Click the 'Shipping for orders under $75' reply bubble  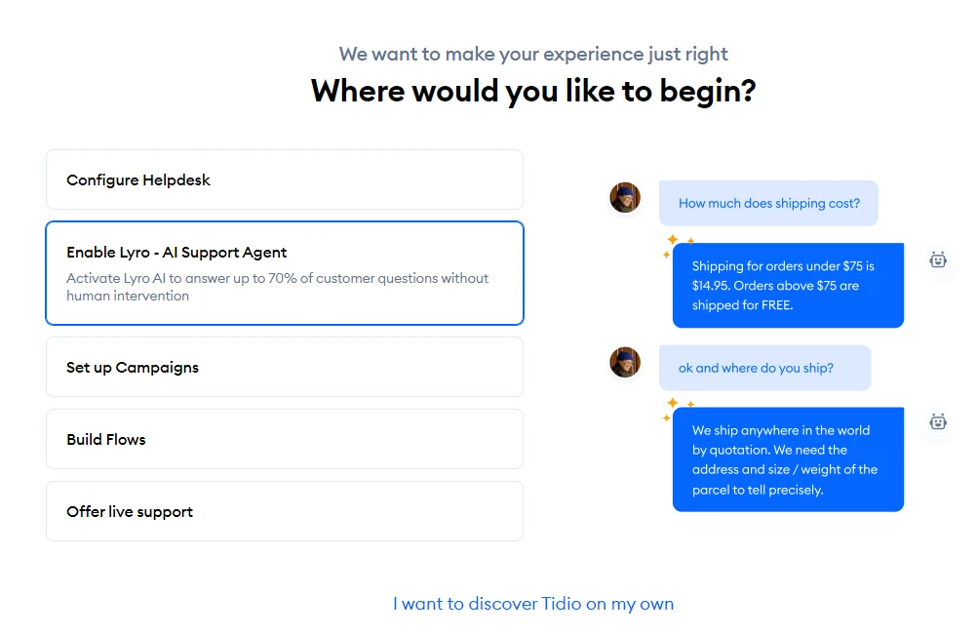click(x=788, y=286)
